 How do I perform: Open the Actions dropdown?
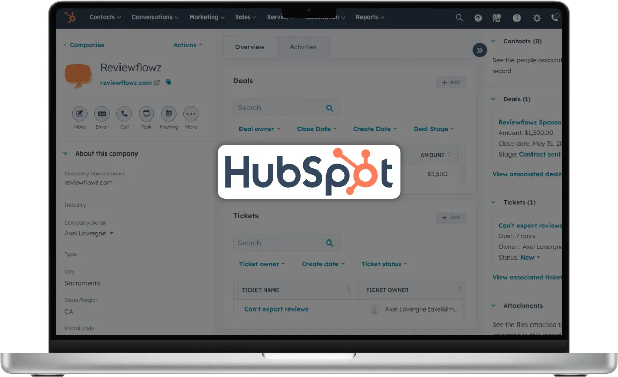point(188,45)
